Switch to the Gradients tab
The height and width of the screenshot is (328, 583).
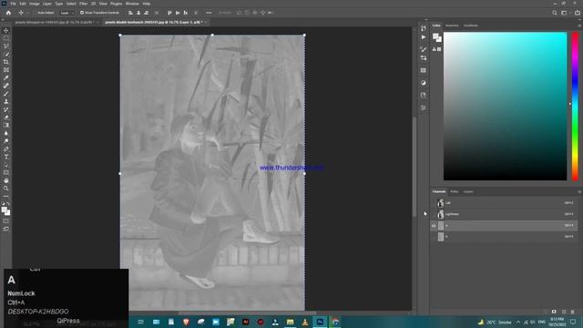(471, 26)
